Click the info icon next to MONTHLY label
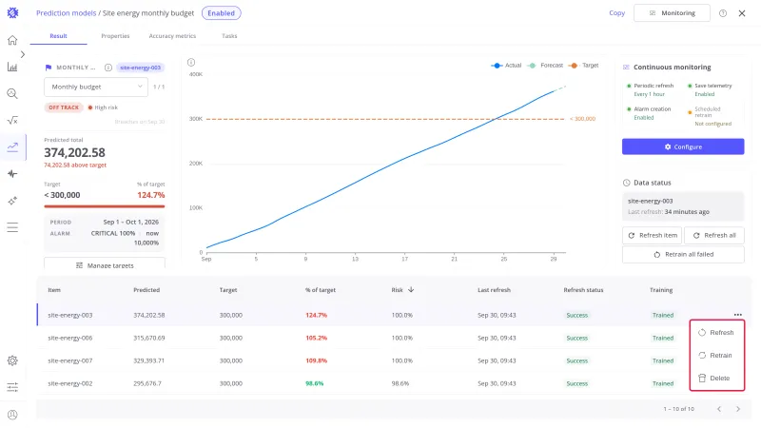Image resolution: width=761 pixels, height=428 pixels. point(108,68)
